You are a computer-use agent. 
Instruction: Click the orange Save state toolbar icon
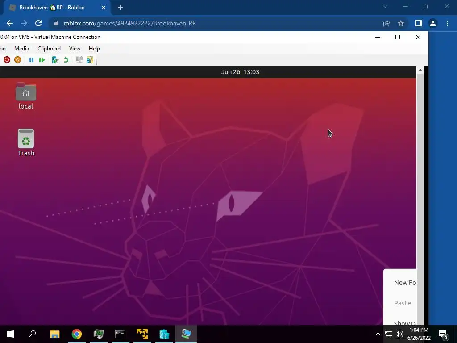click(17, 60)
